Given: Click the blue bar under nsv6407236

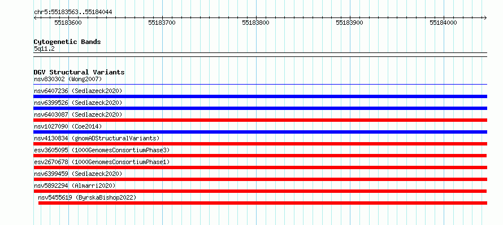Looking at the screenshot, I should point(260,96).
